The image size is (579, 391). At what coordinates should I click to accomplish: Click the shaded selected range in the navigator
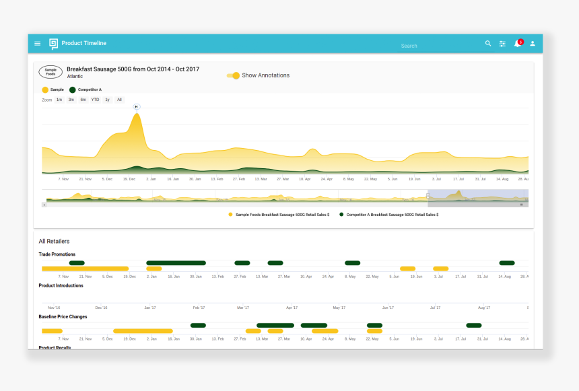478,196
